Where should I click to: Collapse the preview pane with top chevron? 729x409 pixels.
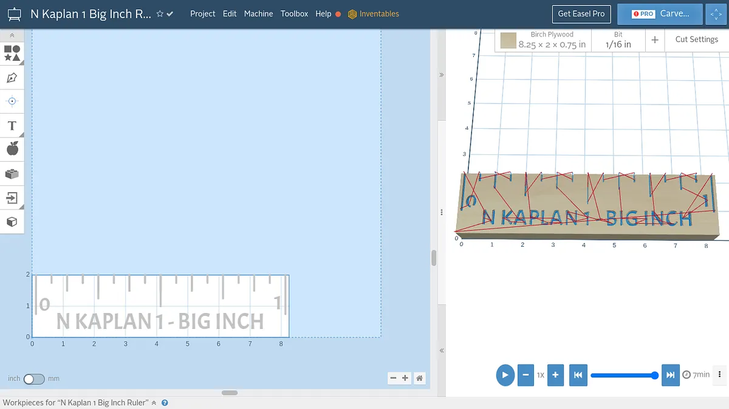point(442,75)
